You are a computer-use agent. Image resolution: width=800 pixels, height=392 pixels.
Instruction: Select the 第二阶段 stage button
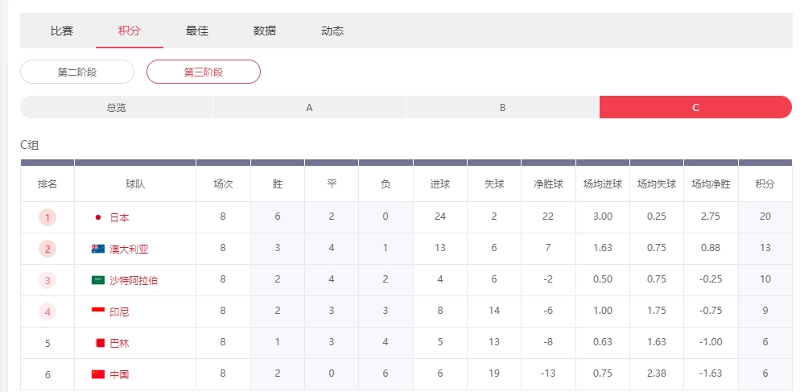pos(77,72)
